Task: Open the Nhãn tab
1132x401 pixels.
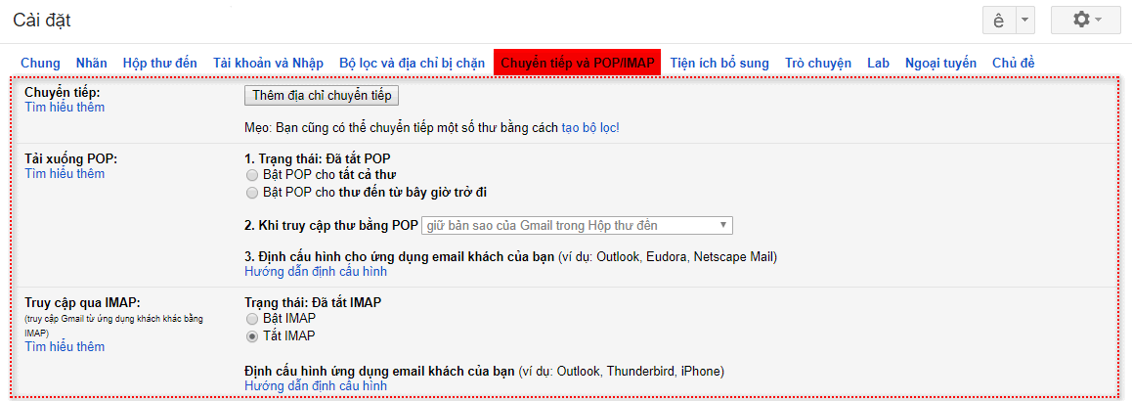Action: [x=92, y=63]
